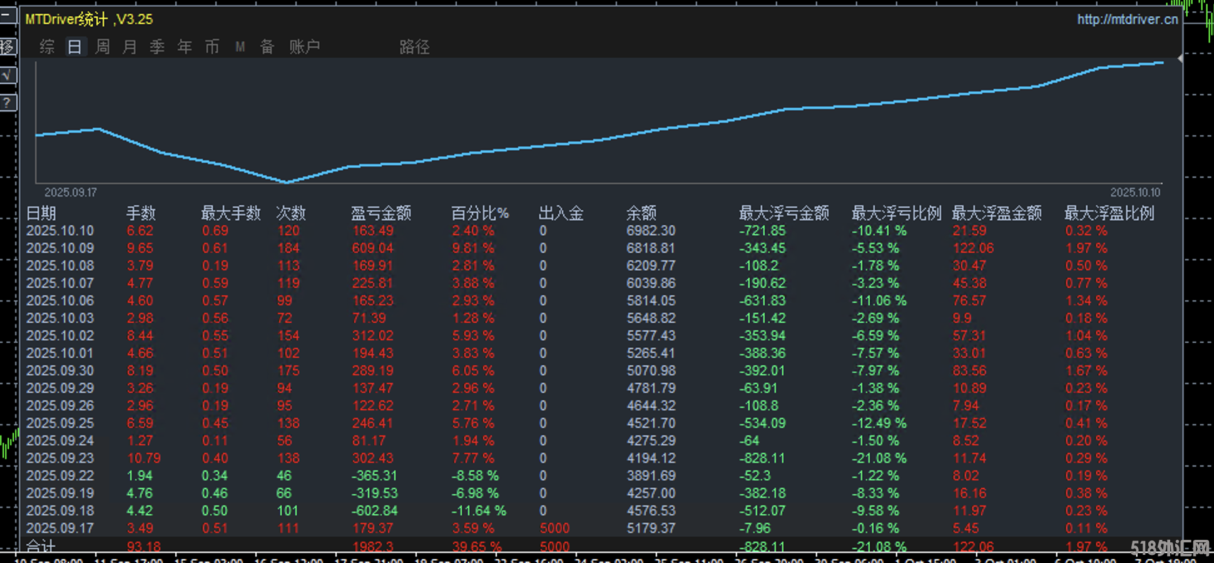The width and height of the screenshot is (1214, 563).
Task: Select the 币 currency tab
Action: pyautogui.click(x=212, y=47)
